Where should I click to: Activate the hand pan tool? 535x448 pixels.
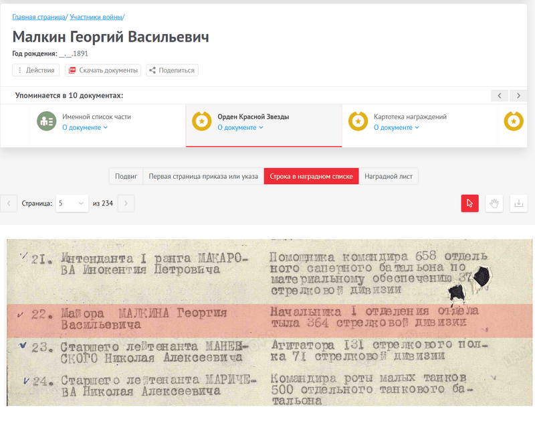(x=494, y=204)
